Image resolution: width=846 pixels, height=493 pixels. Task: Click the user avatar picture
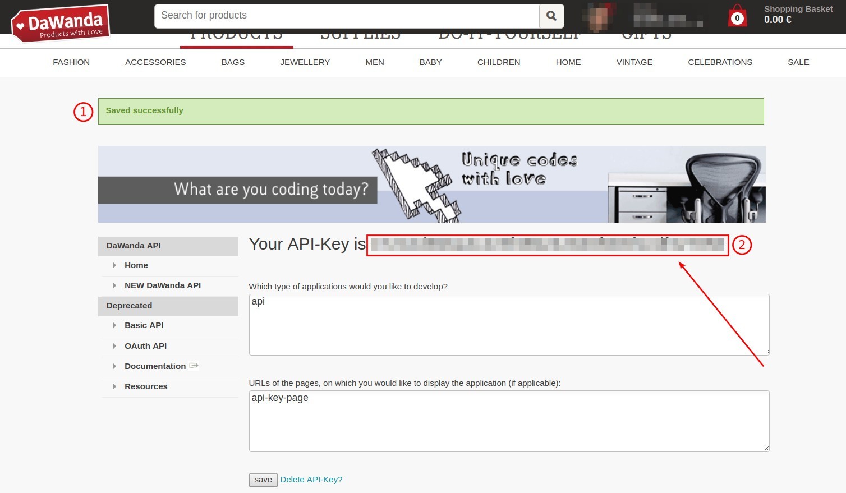tap(599, 16)
